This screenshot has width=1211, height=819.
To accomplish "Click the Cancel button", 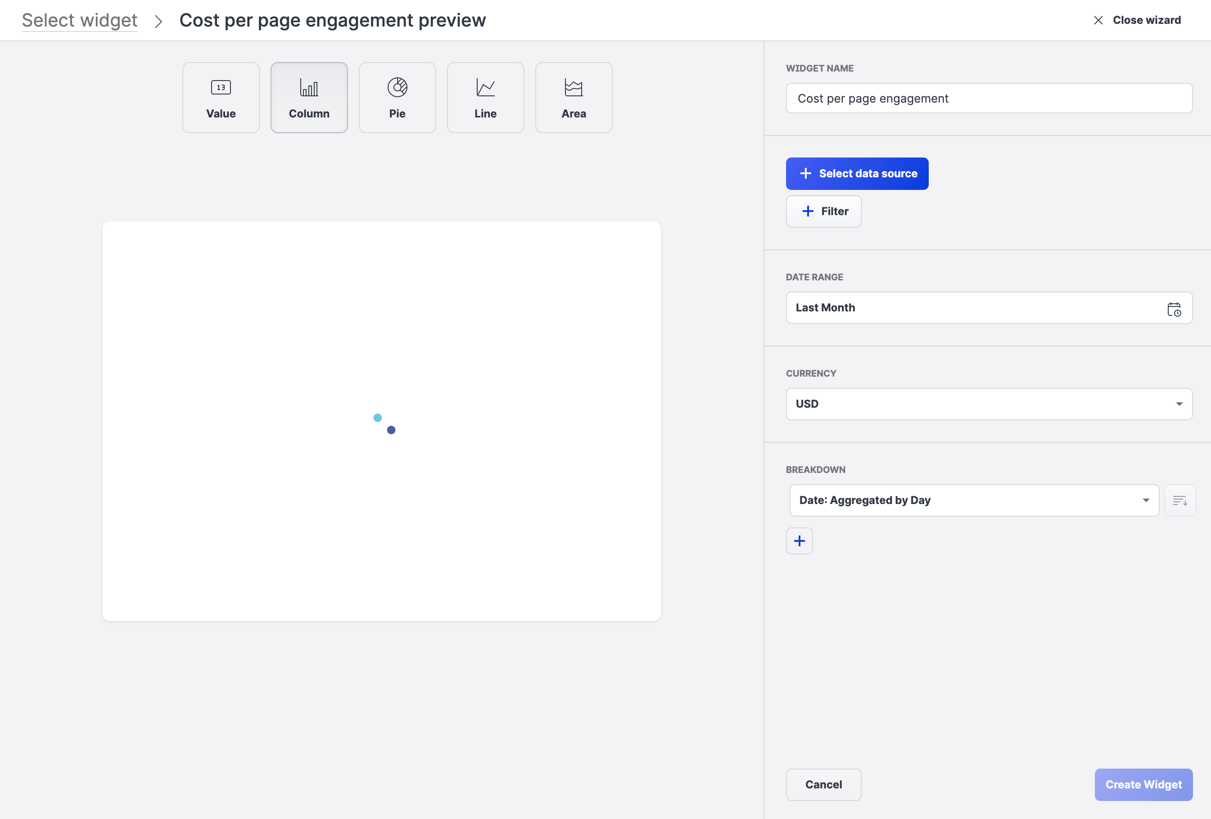I will [x=823, y=785].
